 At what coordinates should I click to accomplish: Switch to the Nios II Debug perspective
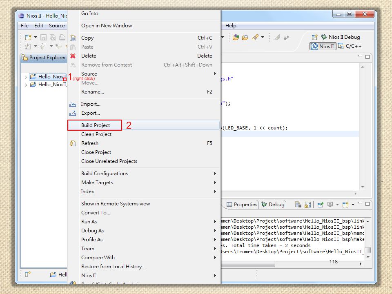[x=341, y=37]
